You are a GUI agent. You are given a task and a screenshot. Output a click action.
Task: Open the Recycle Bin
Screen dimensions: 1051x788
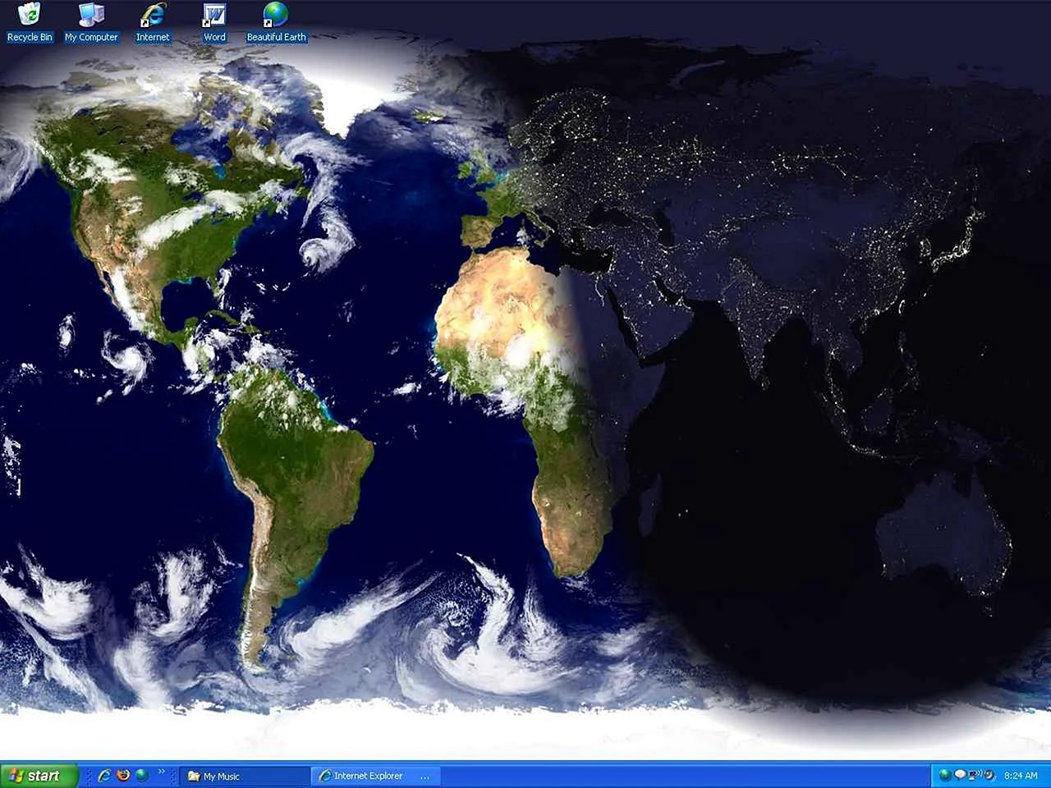(30, 15)
